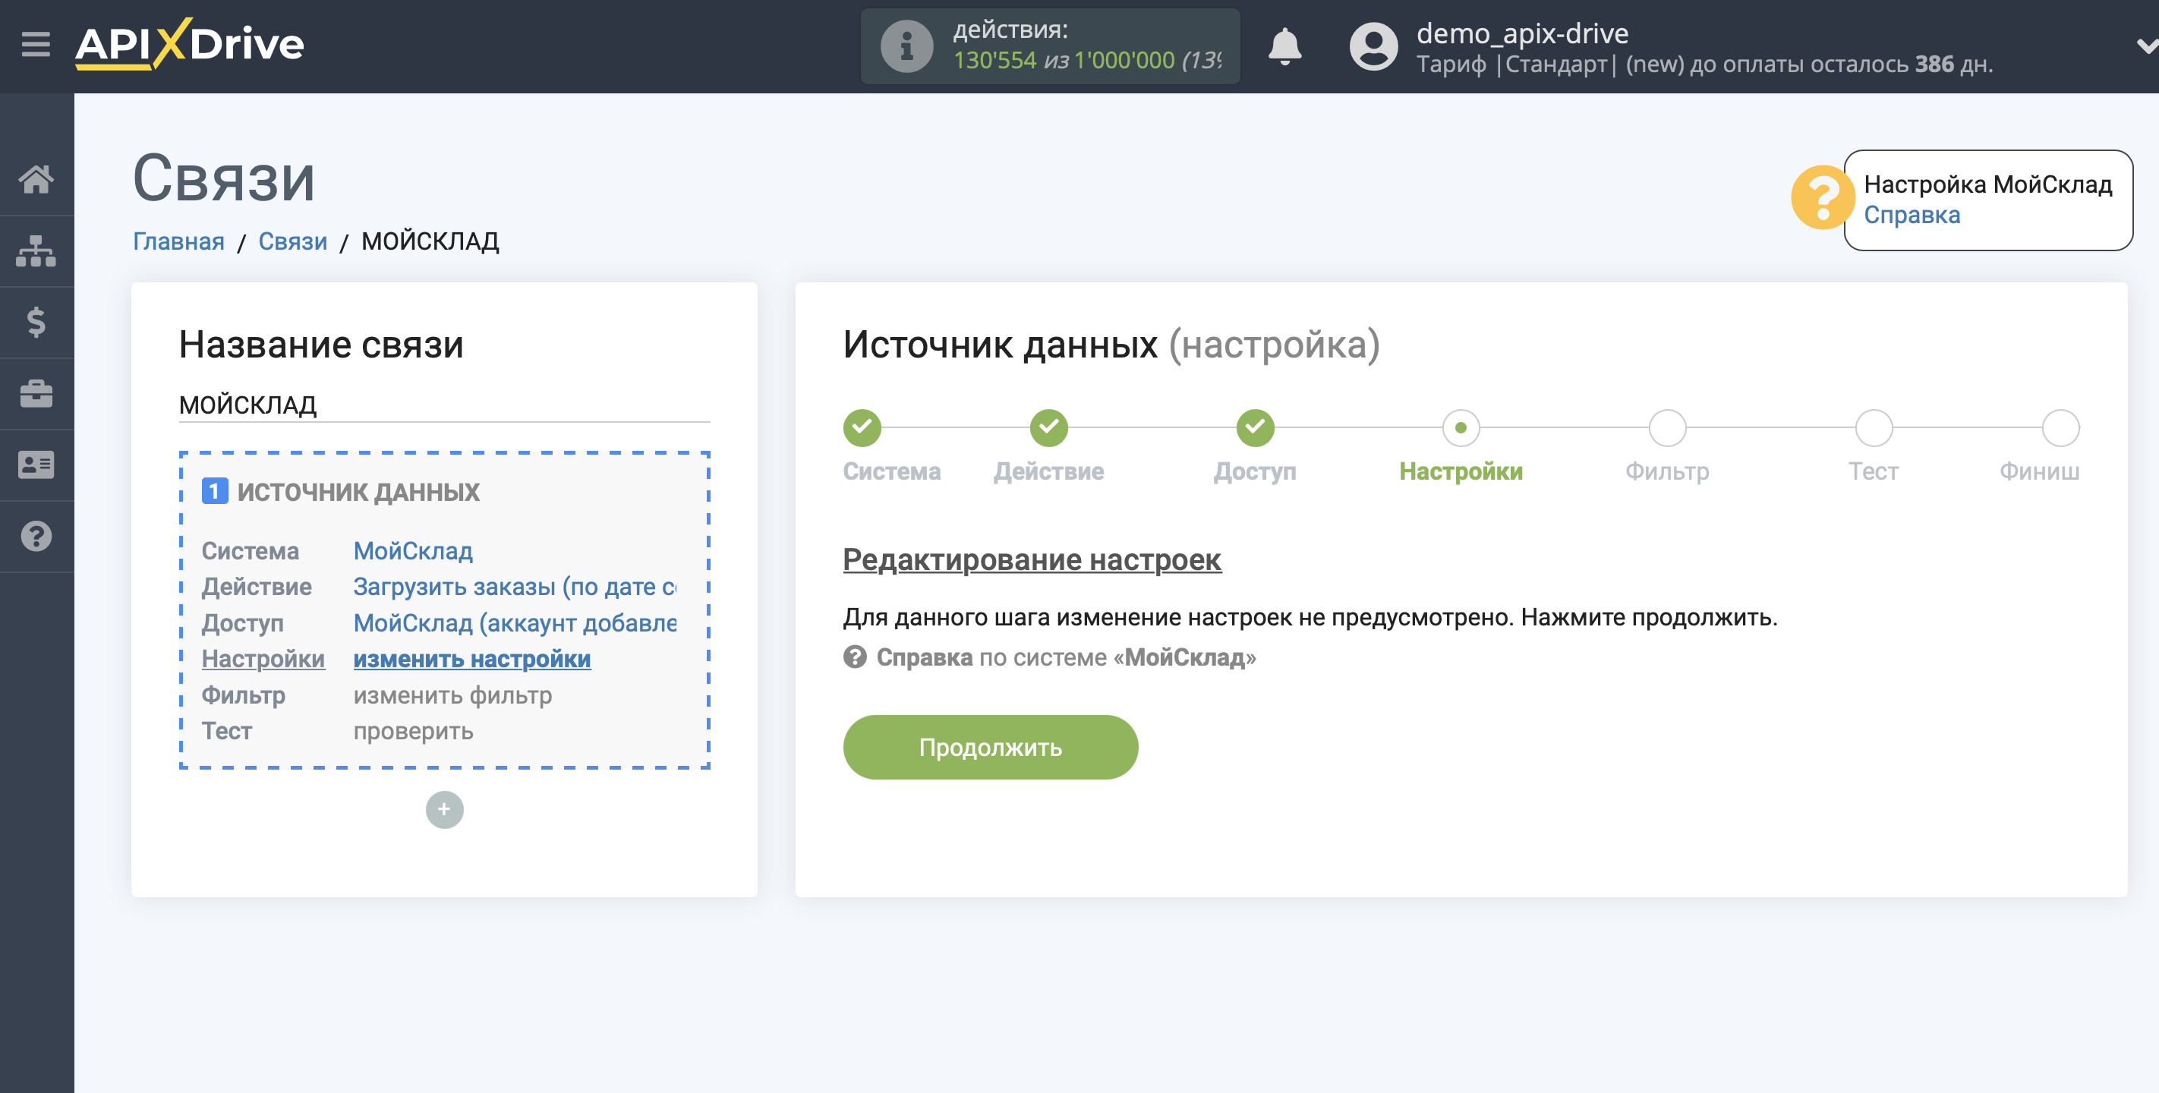The height and width of the screenshot is (1093, 2159).
Task: Open the briefcase sidebar icon
Action: (x=36, y=393)
